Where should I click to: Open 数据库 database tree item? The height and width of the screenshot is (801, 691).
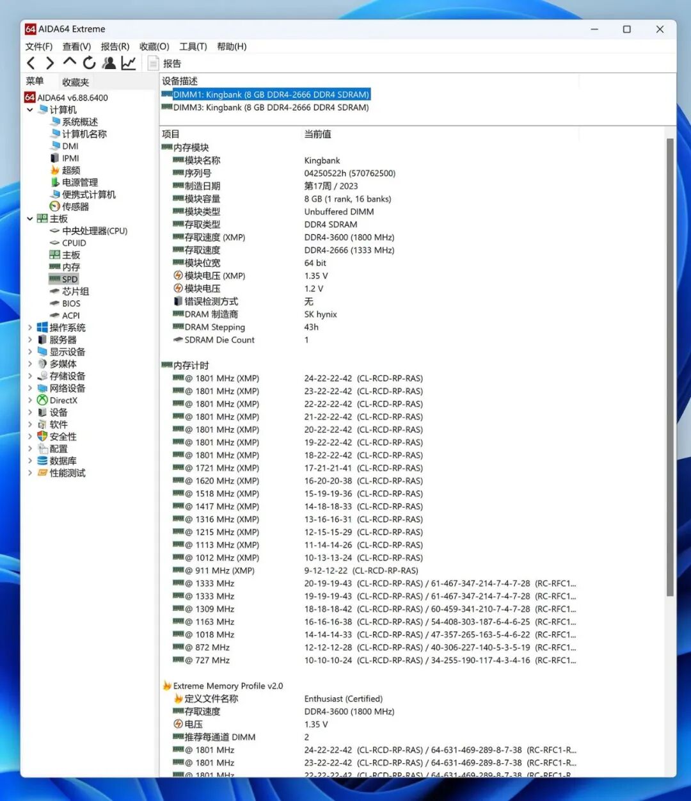[x=57, y=461]
